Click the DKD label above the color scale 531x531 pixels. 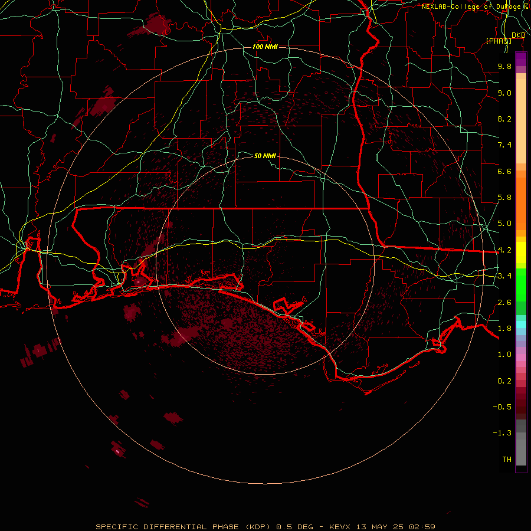519,35
